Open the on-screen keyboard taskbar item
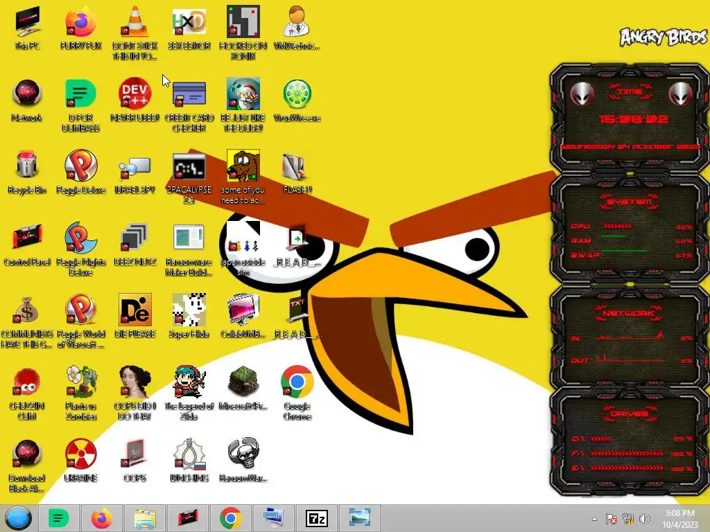710x532 pixels. (273, 518)
